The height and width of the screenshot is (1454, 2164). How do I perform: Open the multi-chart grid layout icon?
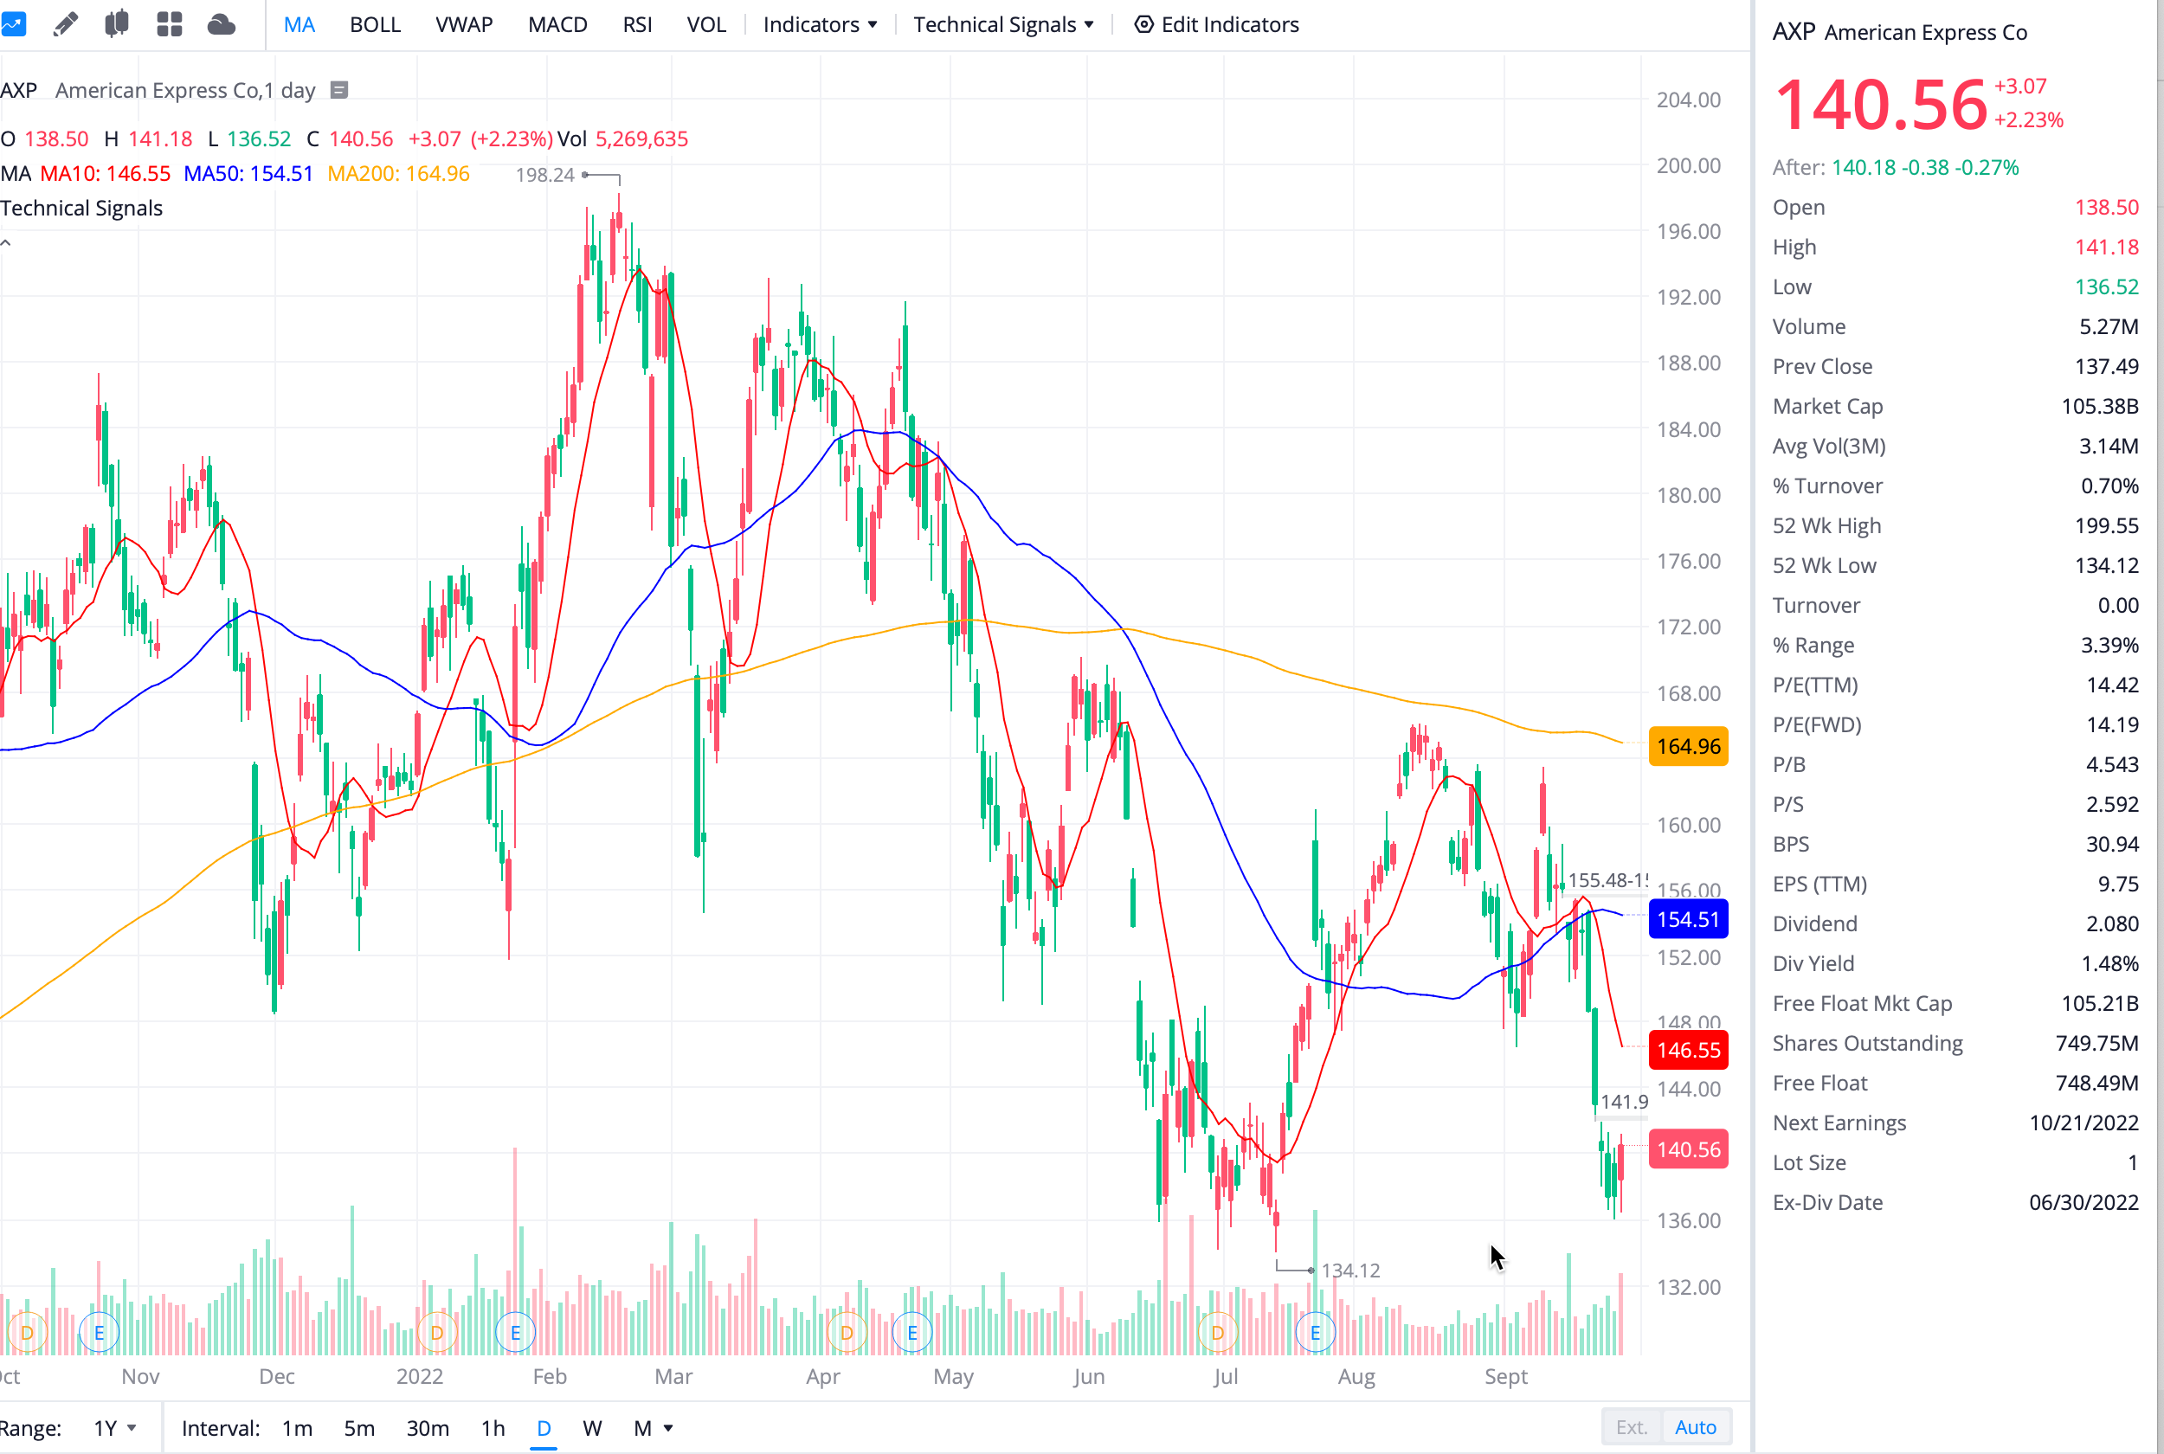click(169, 24)
